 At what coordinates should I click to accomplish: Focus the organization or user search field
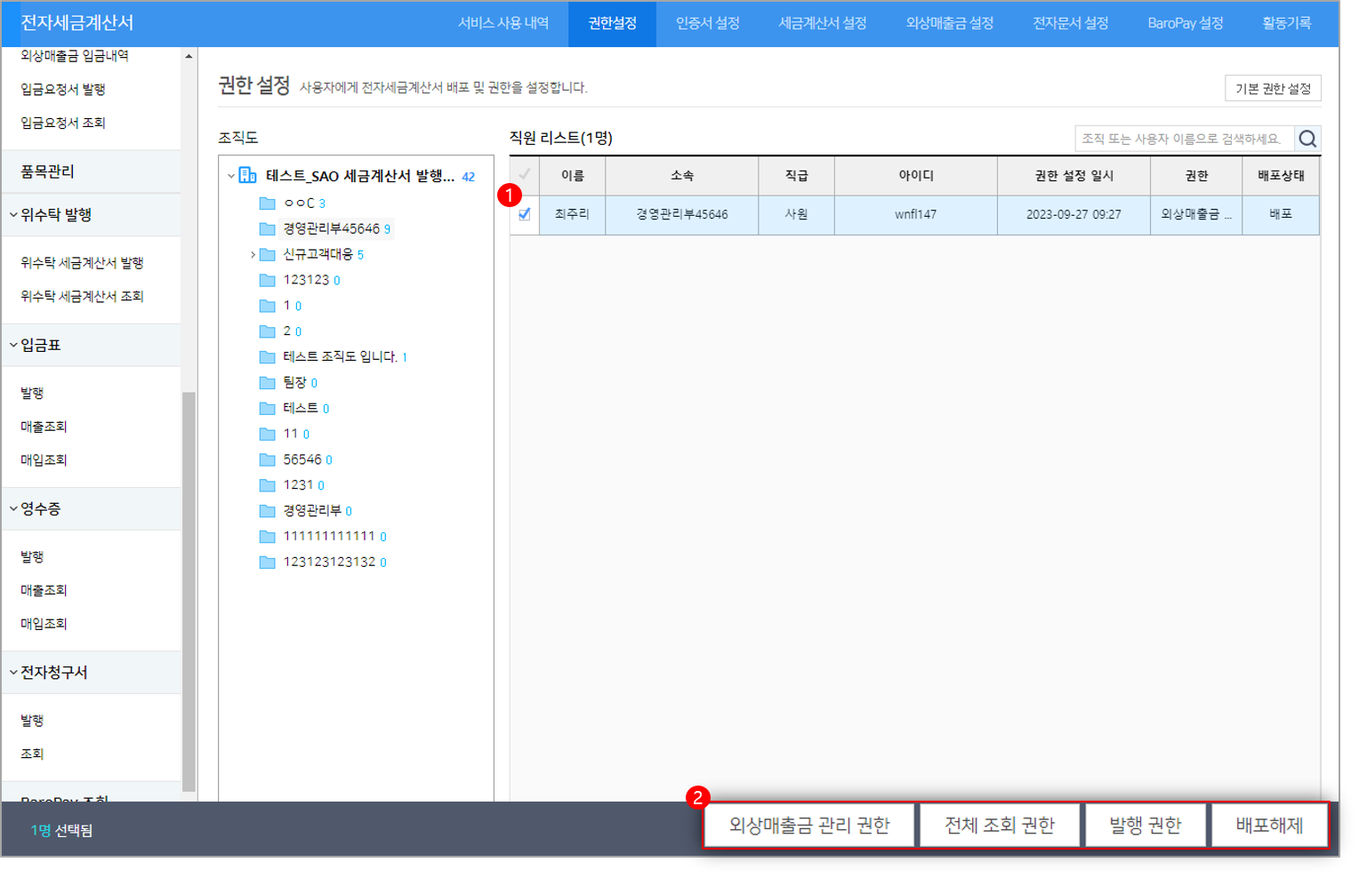pyautogui.click(x=1185, y=139)
